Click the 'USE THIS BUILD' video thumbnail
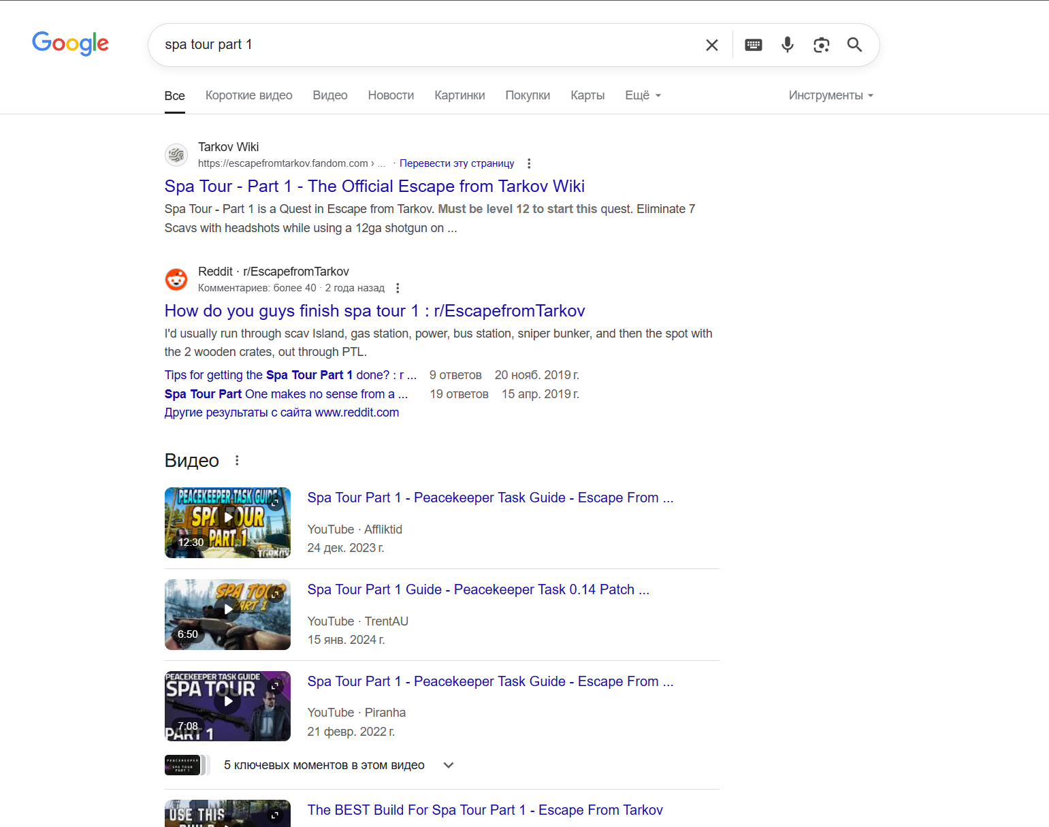 point(227,813)
